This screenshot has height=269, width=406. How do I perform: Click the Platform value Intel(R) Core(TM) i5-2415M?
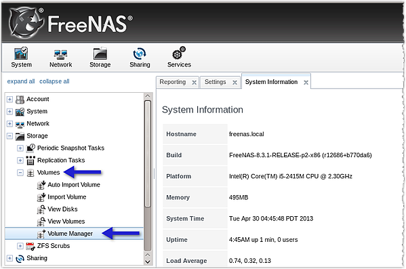pyautogui.click(x=291, y=176)
